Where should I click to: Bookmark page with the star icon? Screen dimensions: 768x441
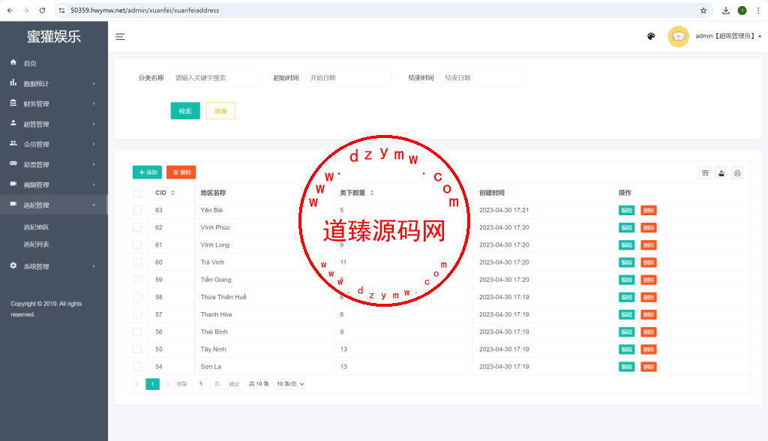click(703, 10)
